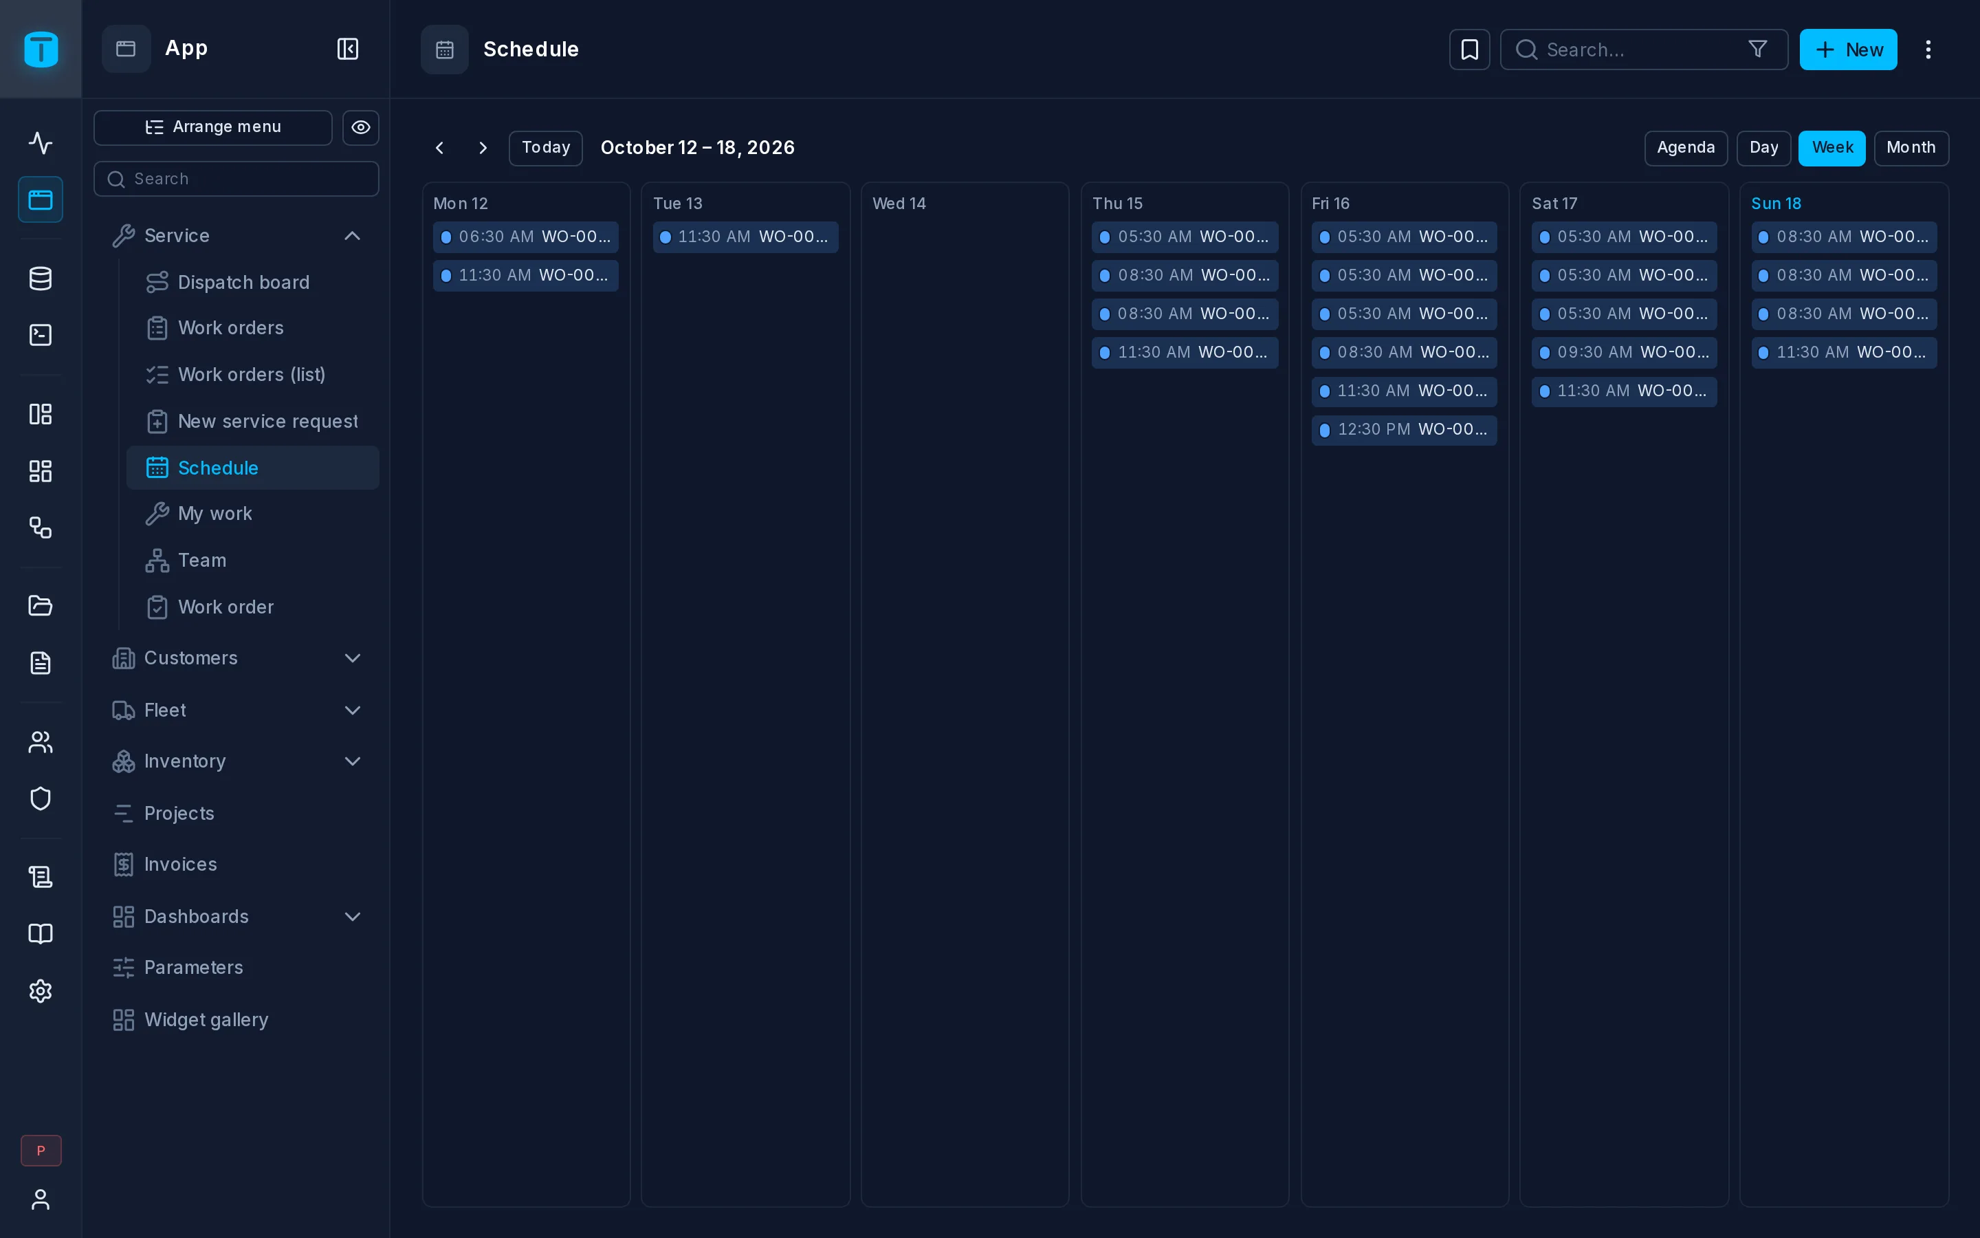Screen dimensions: 1980x1238
Task: Open the activity pulse icon in rail
Action: point(41,143)
